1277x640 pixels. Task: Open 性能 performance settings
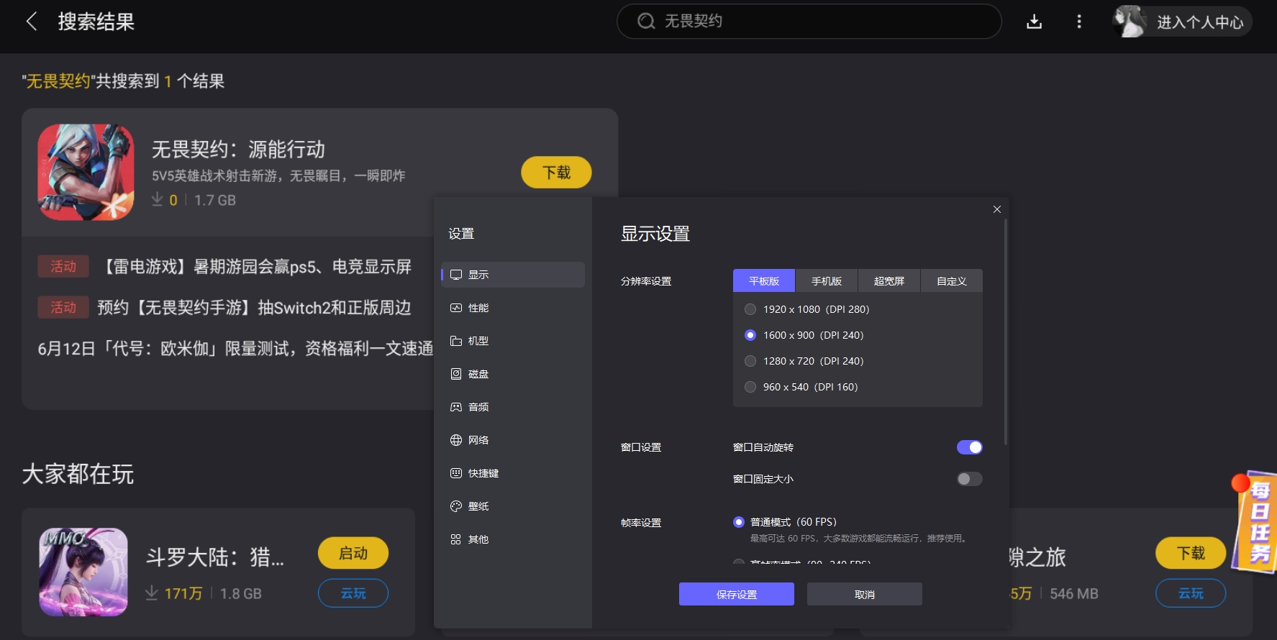pos(478,308)
